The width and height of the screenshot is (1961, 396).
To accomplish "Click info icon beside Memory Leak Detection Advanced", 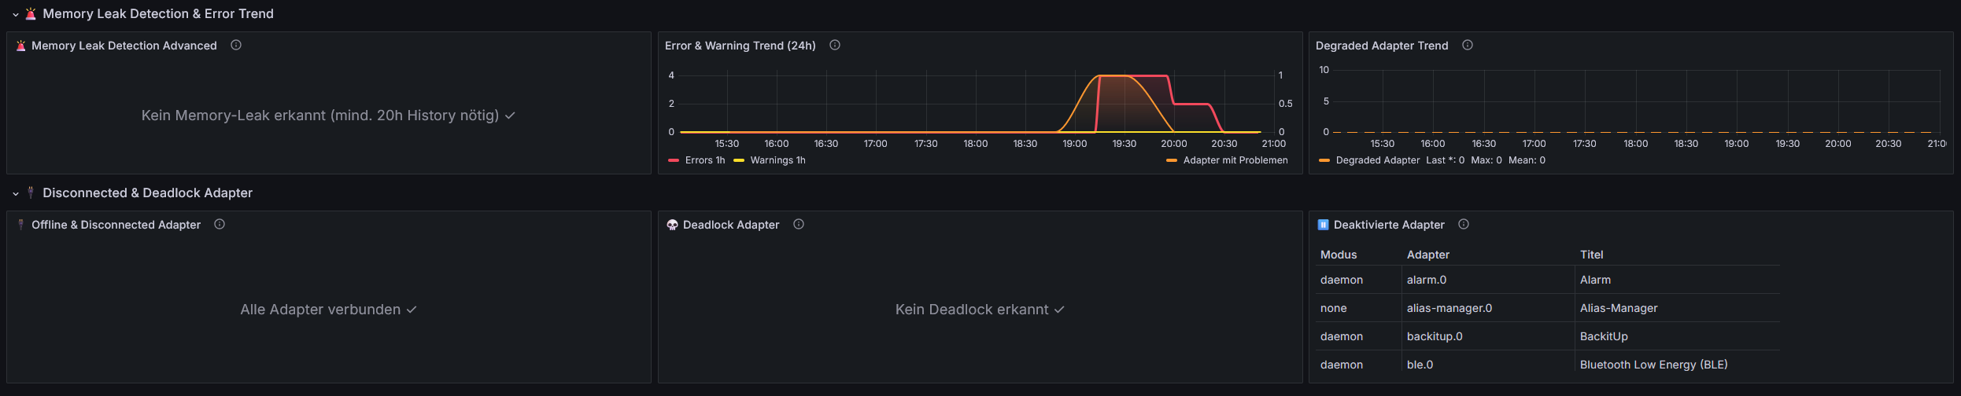I will pyautogui.click(x=236, y=46).
